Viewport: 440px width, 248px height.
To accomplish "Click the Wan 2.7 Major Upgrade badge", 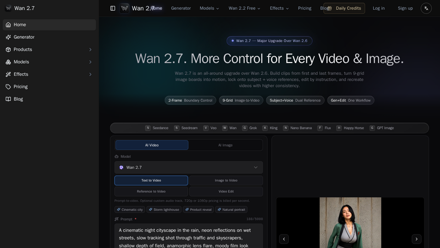I will click(269, 41).
